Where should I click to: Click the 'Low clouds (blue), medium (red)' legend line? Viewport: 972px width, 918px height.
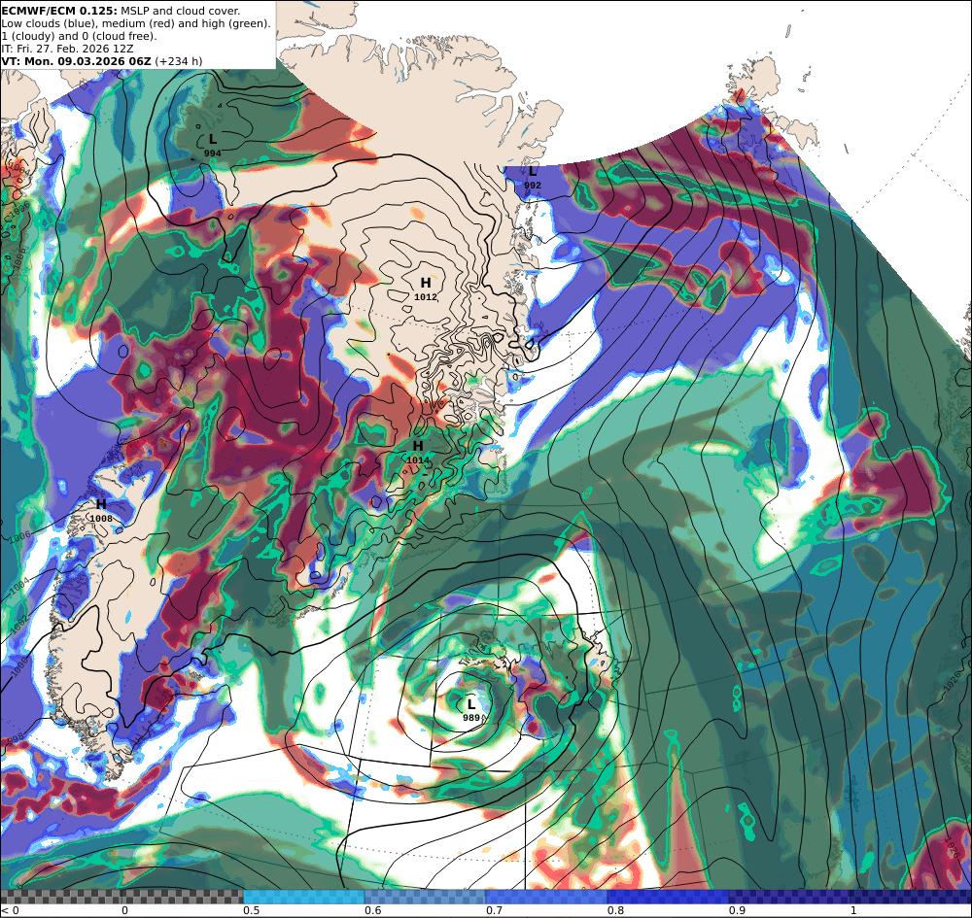pos(136,23)
